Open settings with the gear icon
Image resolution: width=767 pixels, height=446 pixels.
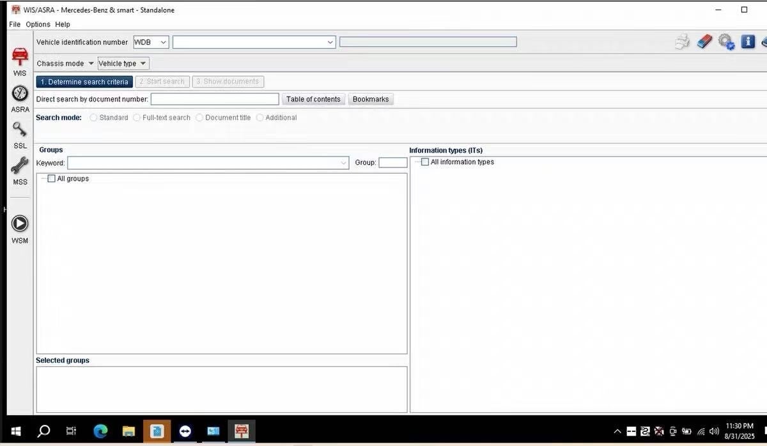[726, 42]
